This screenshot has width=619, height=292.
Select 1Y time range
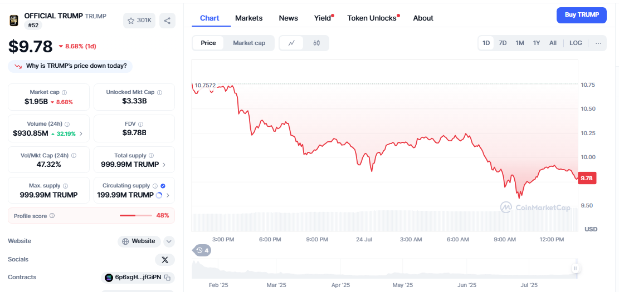[x=536, y=43]
